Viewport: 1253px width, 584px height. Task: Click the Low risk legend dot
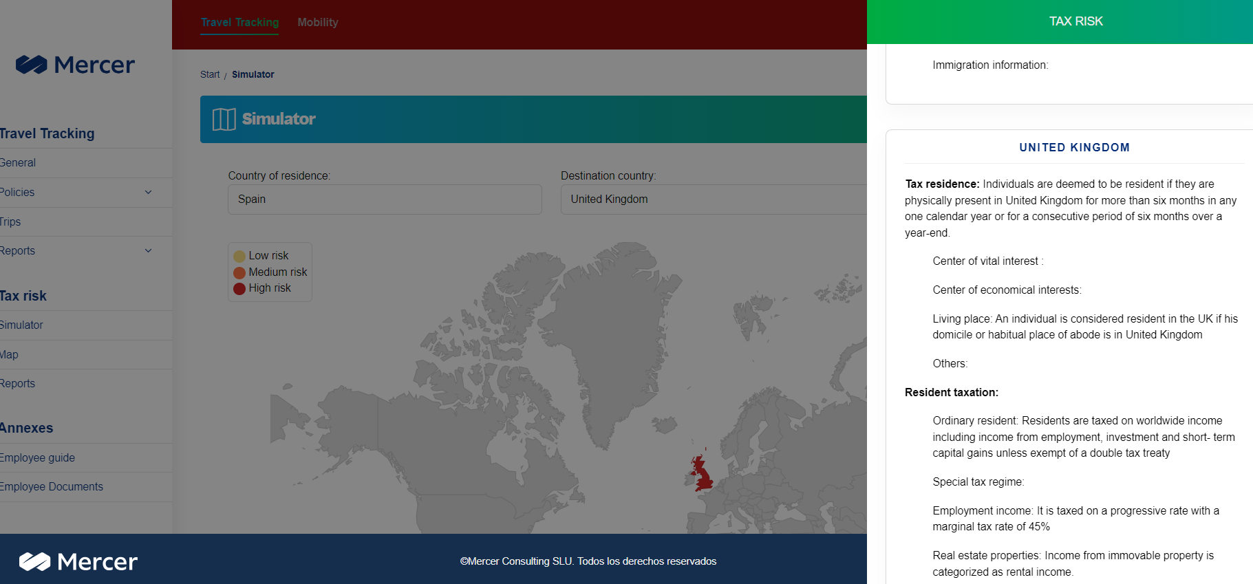pos(239,256)
